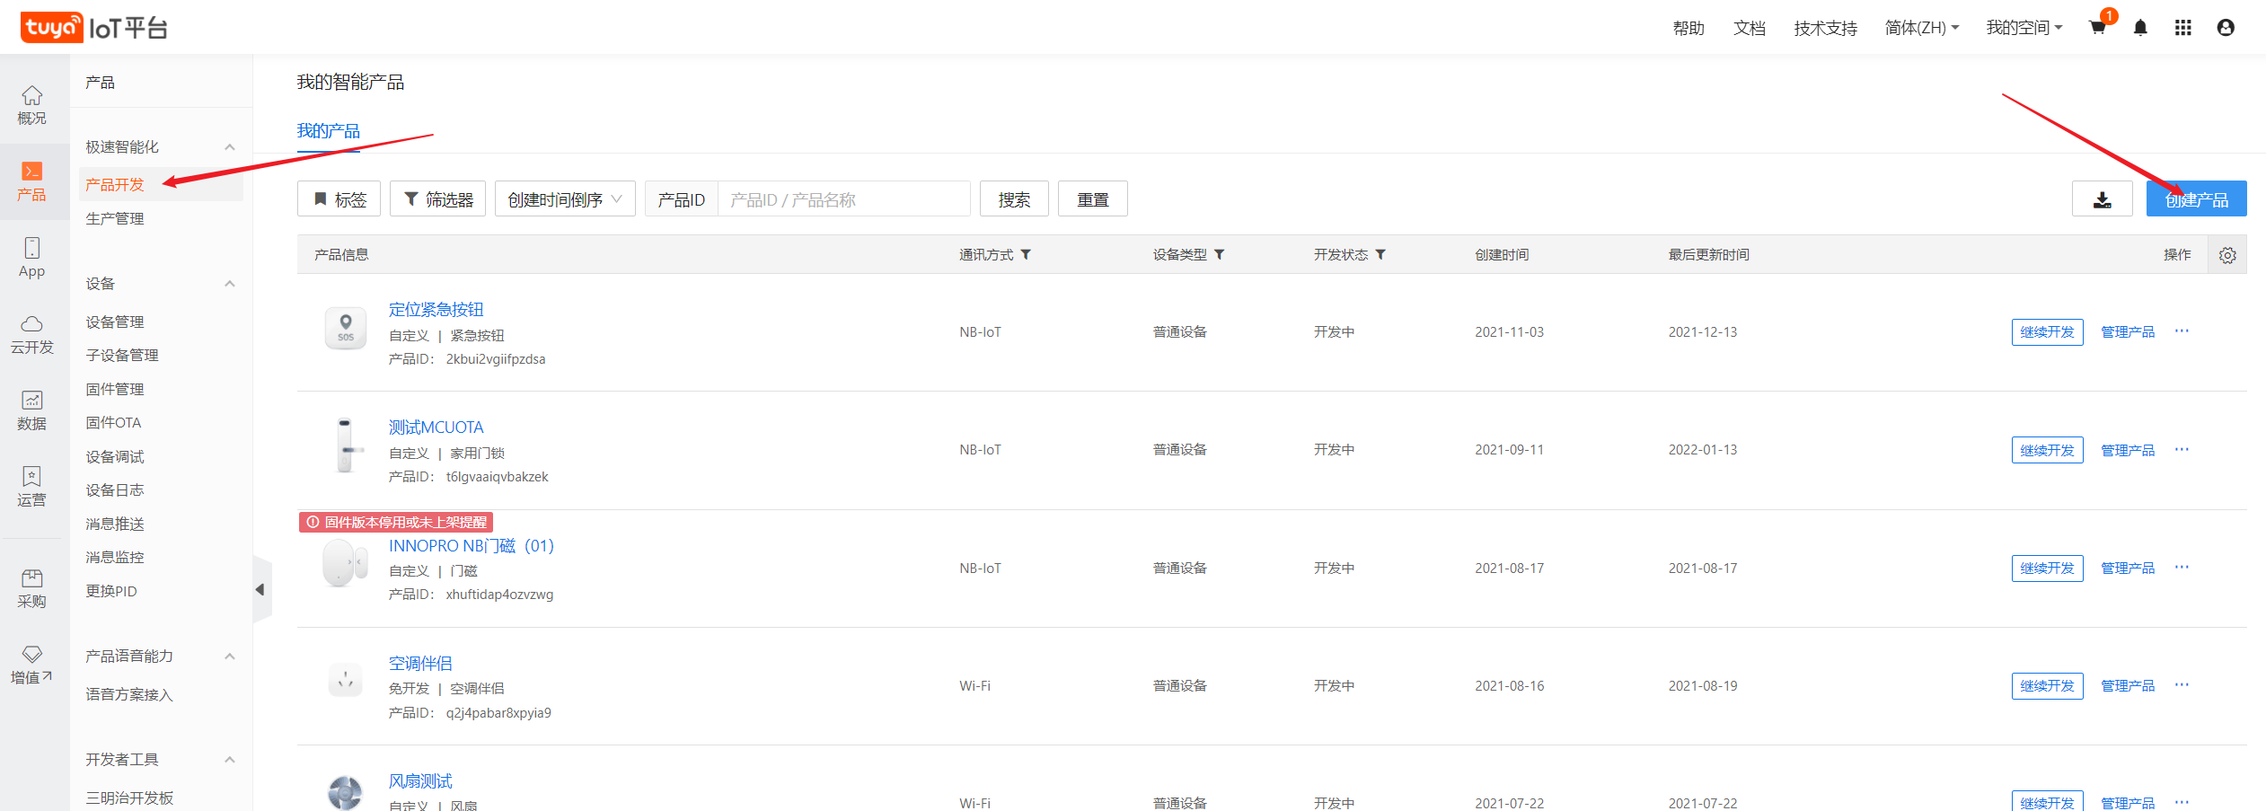2266x811 pixels.
Task: Open more actions for INNOPRO NB门磁 row
Action: click(2182, 567)
